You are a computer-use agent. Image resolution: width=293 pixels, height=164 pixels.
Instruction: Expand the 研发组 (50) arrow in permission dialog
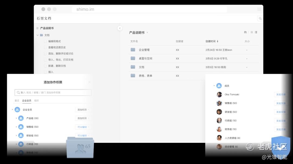[x=16, y=136]
